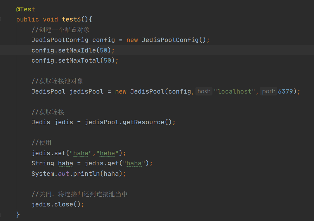Click the italic out field

click(x=64, y=174)
